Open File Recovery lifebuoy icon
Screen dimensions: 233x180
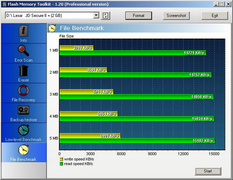pos(23,90)
